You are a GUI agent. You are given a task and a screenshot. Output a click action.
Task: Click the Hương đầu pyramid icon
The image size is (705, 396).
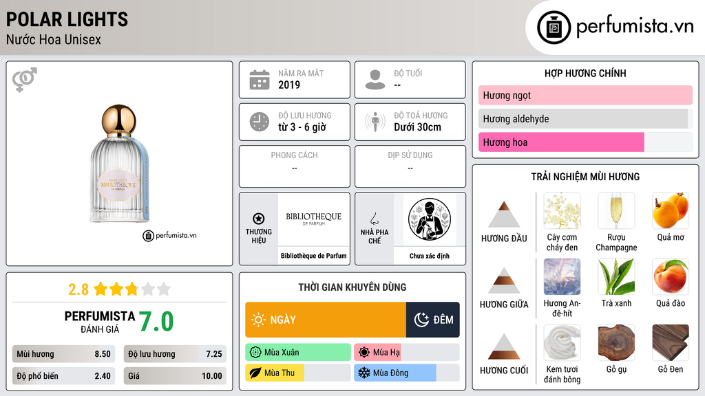[504, 214]
